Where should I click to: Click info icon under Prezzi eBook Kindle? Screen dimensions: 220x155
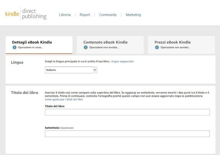pyautogui.click(x=157, y=47)
